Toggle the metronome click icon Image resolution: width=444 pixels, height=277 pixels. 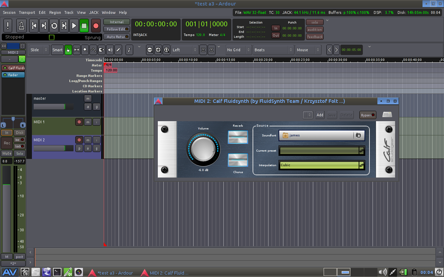(x=22, y=26)
